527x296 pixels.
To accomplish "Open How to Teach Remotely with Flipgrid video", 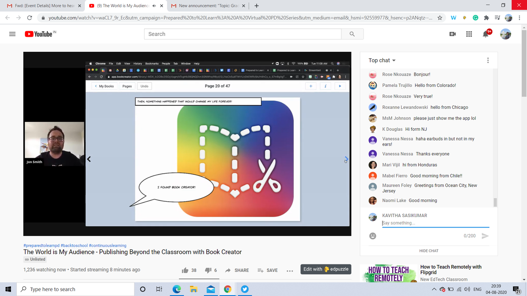I will [x=451, y=269].
